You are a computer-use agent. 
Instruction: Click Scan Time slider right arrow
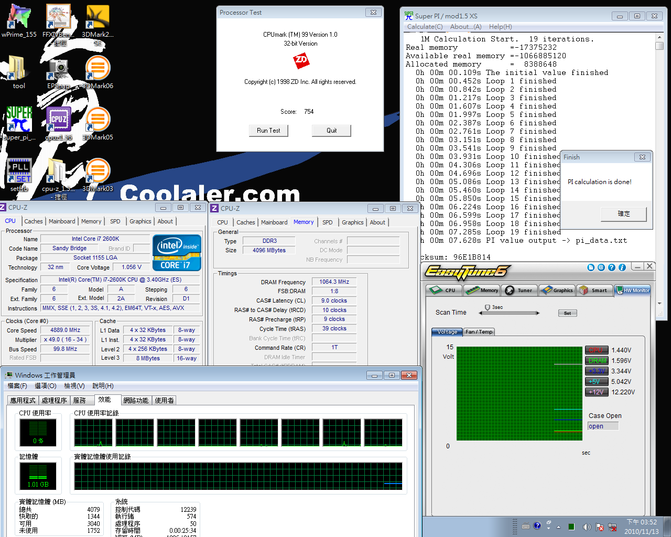(537, 313)
